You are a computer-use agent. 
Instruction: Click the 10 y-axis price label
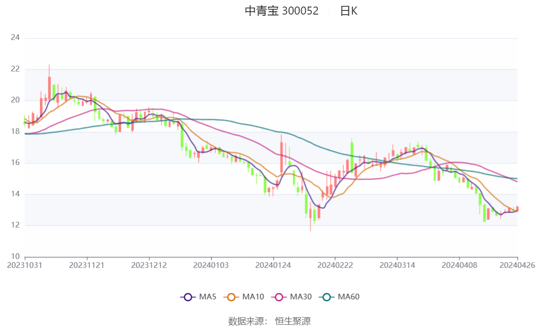15,257
